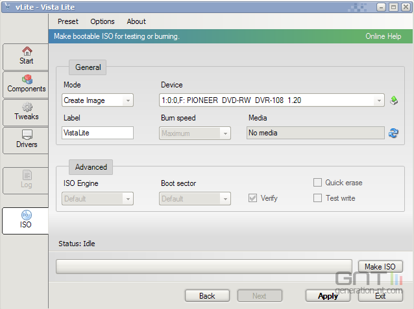Screen dimensions: 414x309
Task: Click the Back button
Action: 207,296
